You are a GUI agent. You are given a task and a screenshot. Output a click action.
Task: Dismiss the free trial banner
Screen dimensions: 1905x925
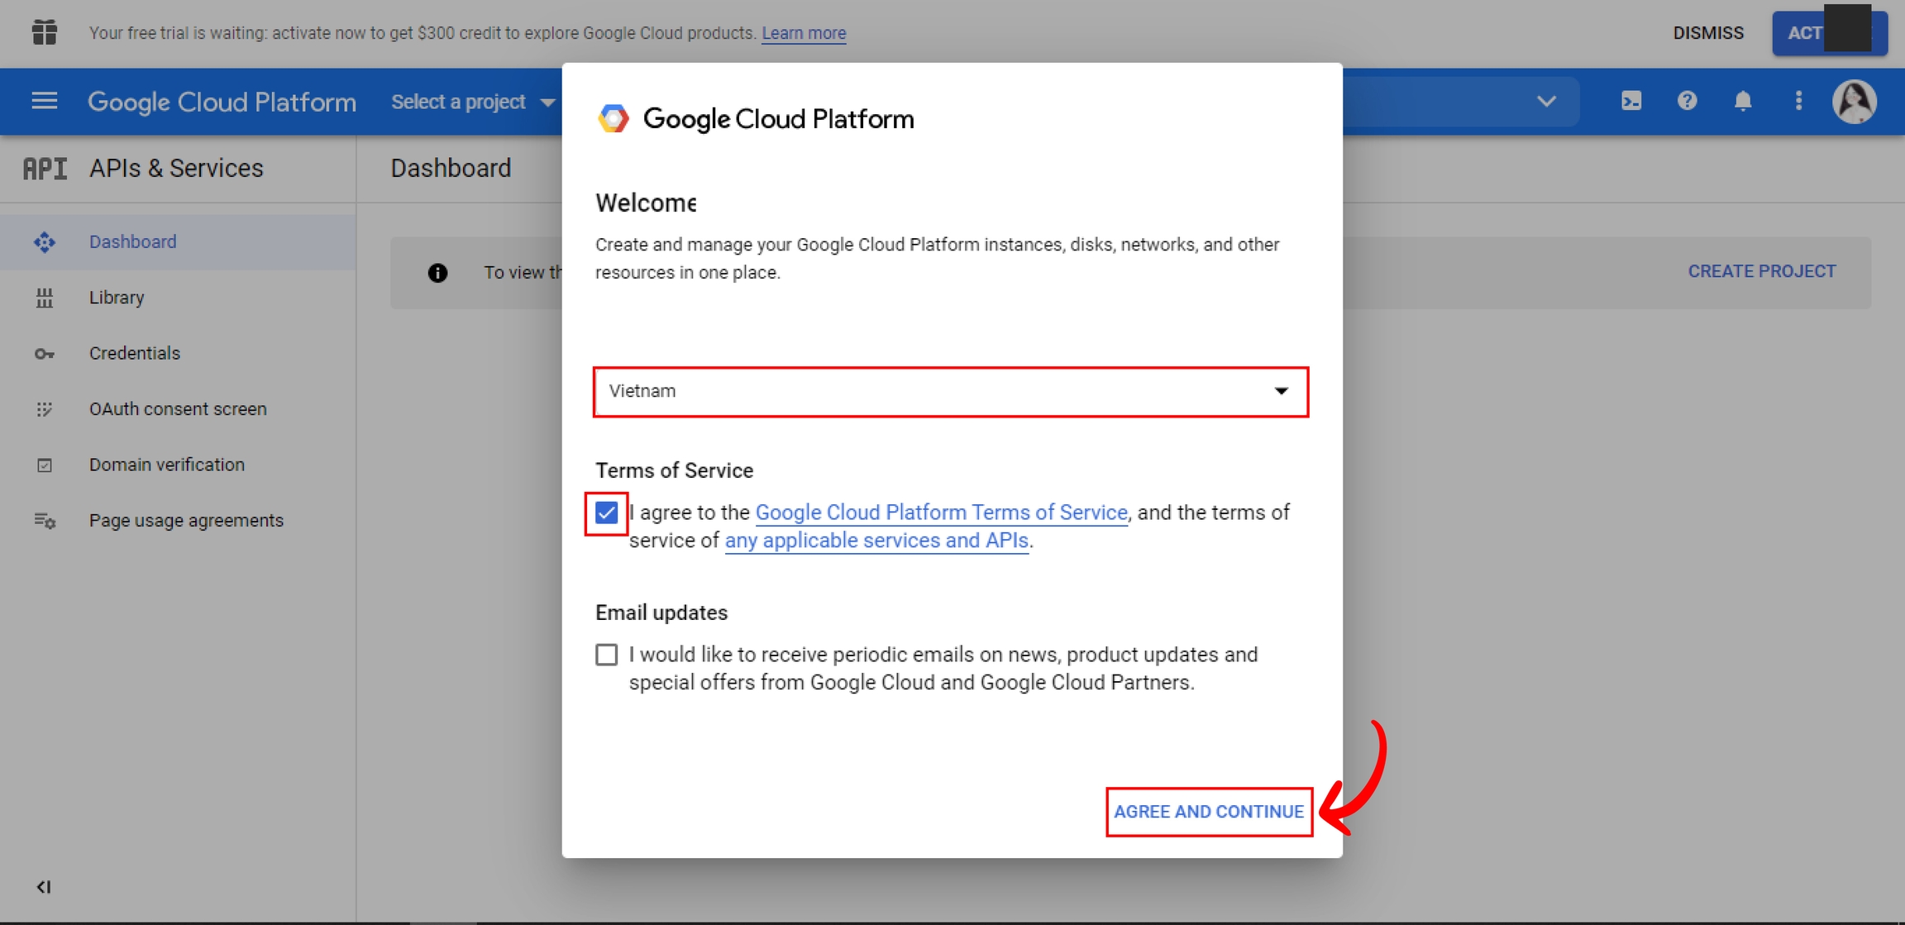click(x=1707, y=33)
